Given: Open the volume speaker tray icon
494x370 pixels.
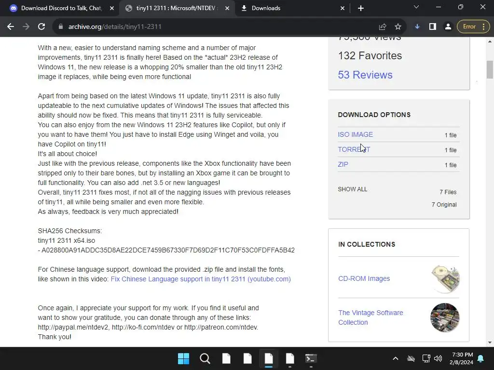Looking at the screenshot, I should 438,358.
